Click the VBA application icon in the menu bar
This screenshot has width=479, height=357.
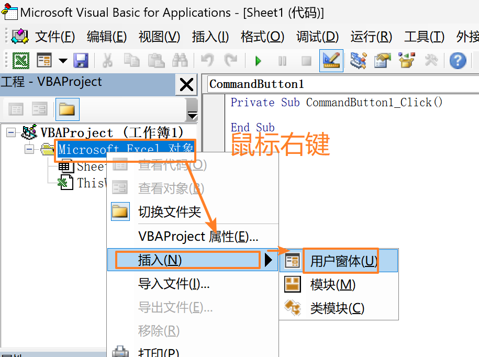coord(20,37)
